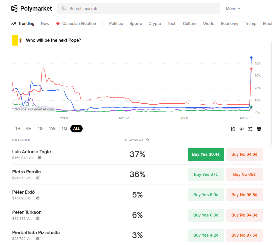
Task: Go to Canadian Election category
Action: click(76, 24)
